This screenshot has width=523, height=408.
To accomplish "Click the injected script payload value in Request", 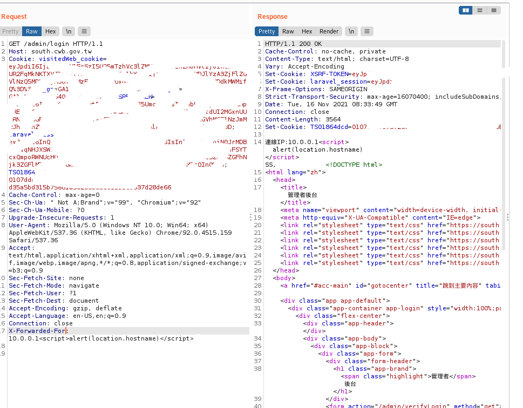I will pyautogui.click(x=101, y=338).
